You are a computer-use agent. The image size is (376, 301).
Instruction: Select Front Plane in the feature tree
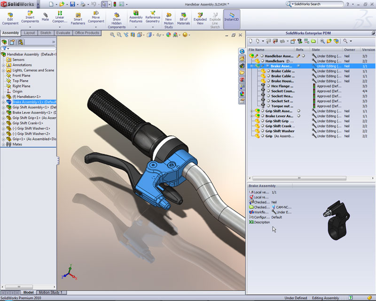click(21, 75)
